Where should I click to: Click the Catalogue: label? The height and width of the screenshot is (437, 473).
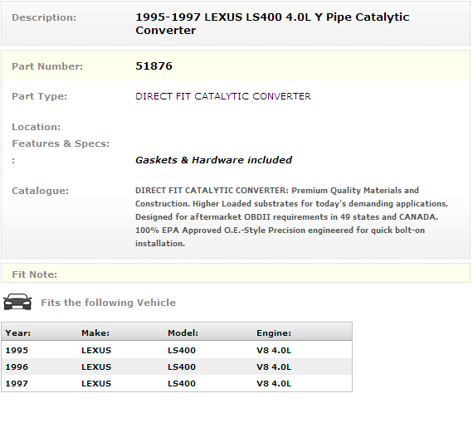point(41,191)
